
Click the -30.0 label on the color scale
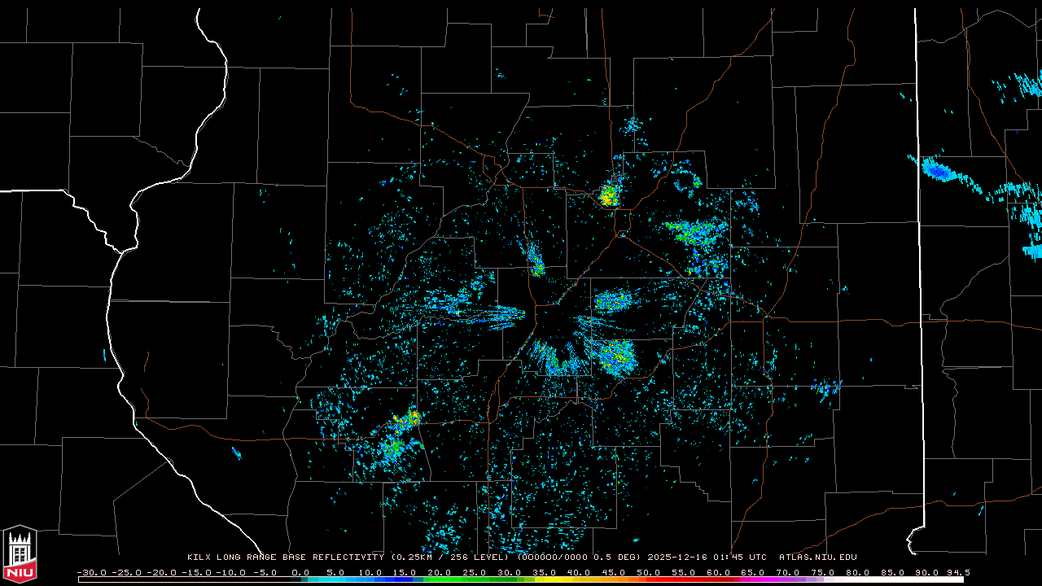click(91, 572)
